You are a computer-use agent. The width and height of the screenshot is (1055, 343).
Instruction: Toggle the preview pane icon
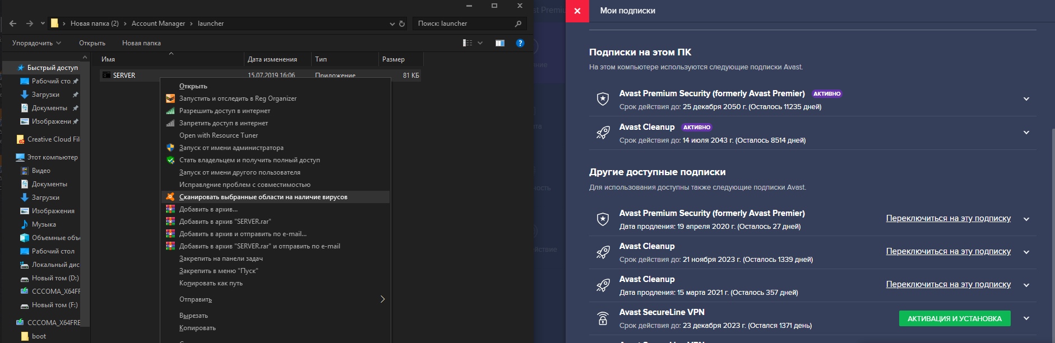500,43
